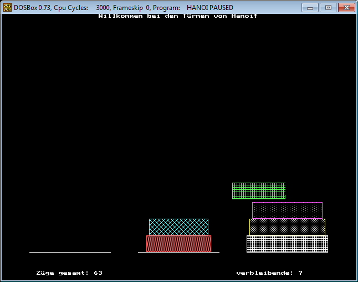Screen dimensions: 358x282
Task: Click the "verbleibende: 7" remaining counter
Action: pyautogui.click(x=269, y=273)
